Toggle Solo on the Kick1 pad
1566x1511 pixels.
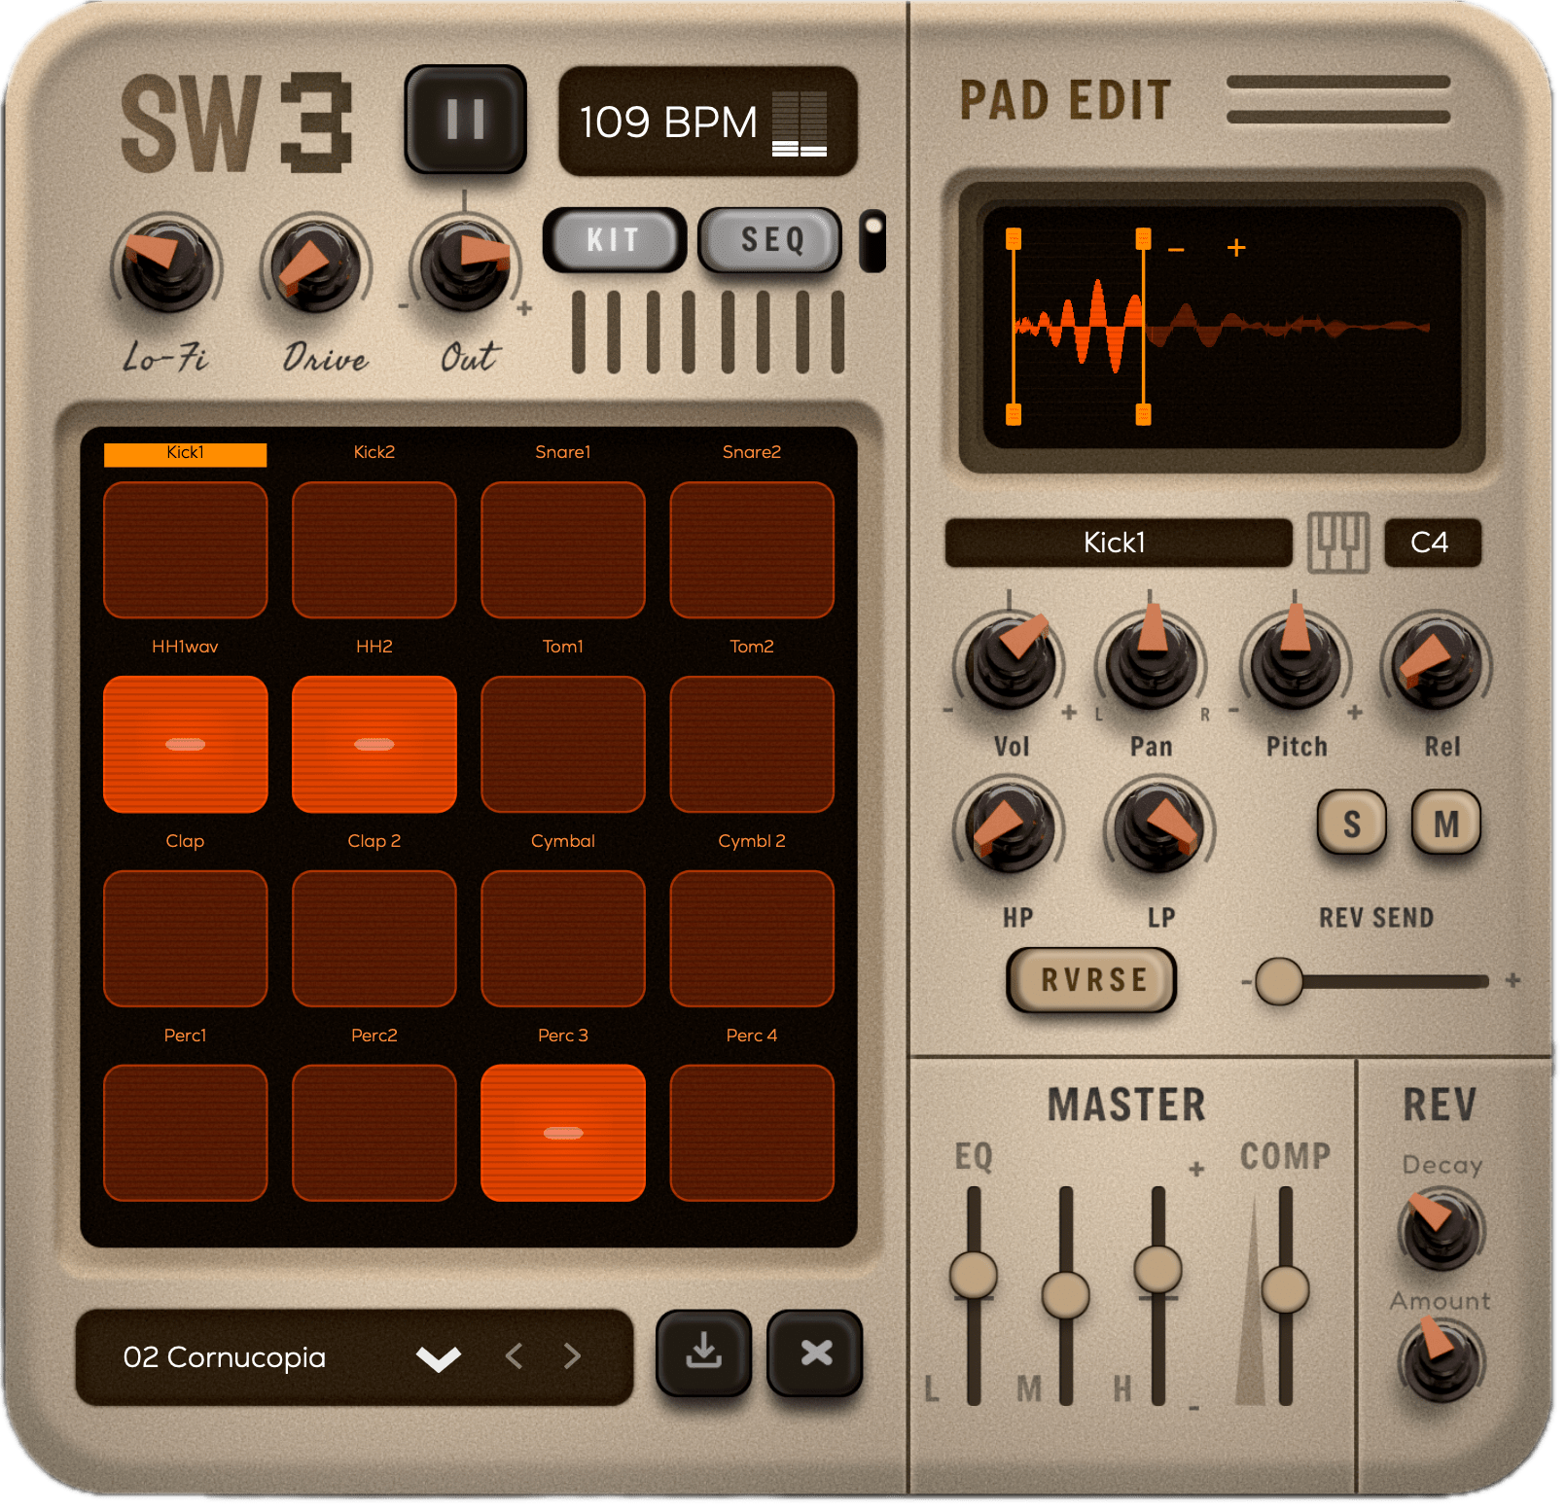[x=1351, y=824]
